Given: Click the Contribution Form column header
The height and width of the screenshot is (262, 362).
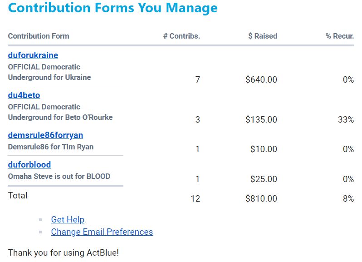Looking at the screenshot, I should tap(39, 36).
